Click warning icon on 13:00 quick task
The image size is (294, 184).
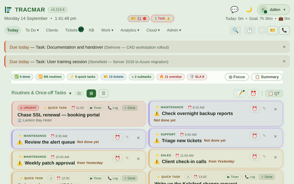[x=188, y=177]
